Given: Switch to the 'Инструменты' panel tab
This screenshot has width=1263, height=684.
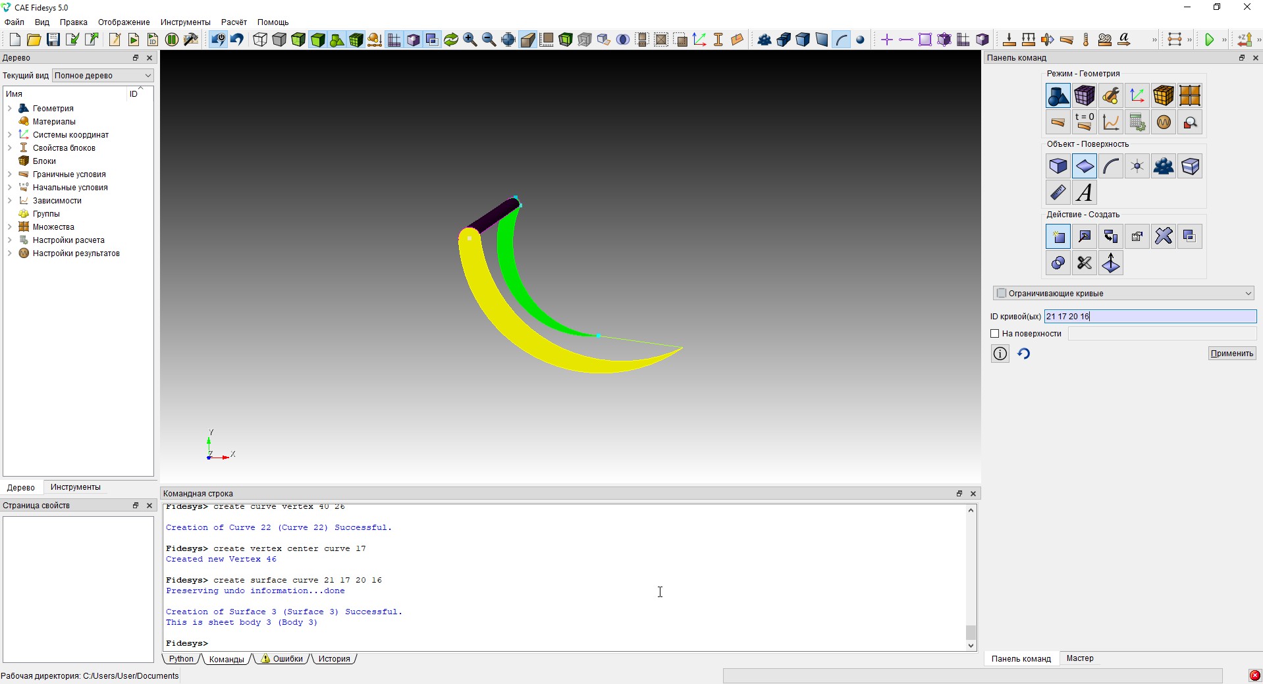Looking at the screenshot, I should (75, 487).
